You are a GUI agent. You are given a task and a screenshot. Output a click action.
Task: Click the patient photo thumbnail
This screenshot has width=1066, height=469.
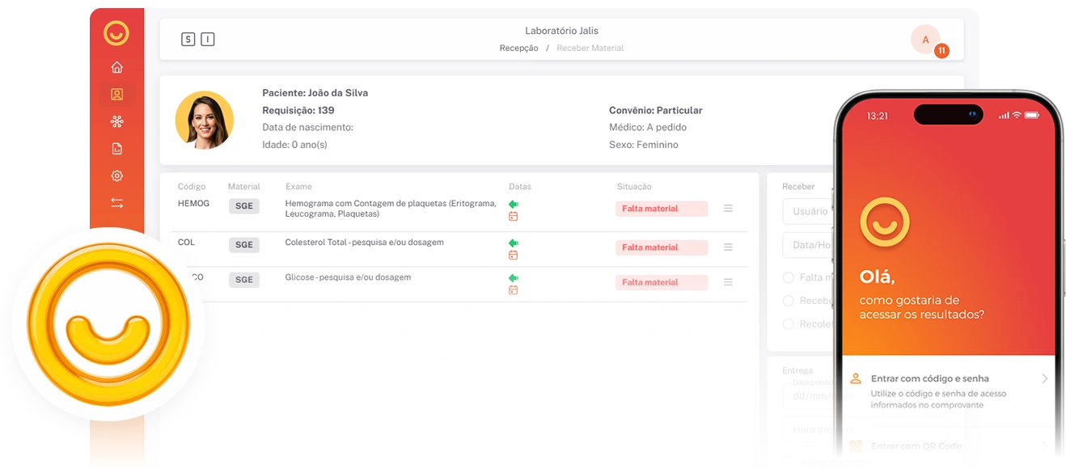tap(205, 120)
